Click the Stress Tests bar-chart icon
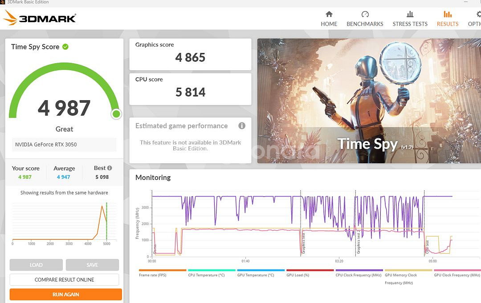Image resolution: width=481 pixels, height=303 pixels. click(410, 14)
